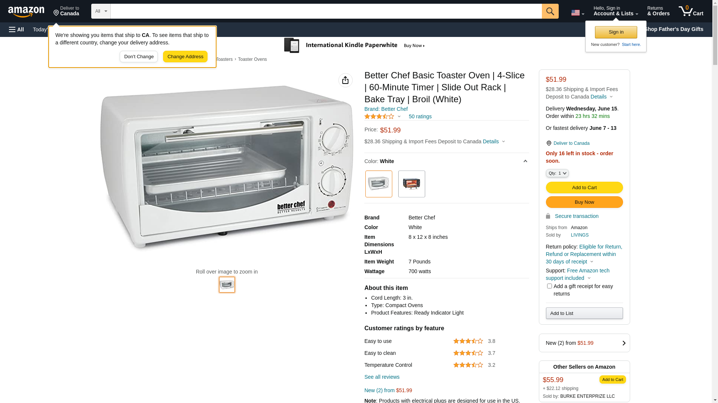Click the Amazon logo
This screenshot has height=403, width=718.
coord(26,12)
